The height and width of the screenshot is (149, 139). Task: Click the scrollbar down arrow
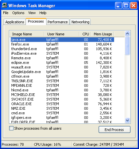pos(128,121)
